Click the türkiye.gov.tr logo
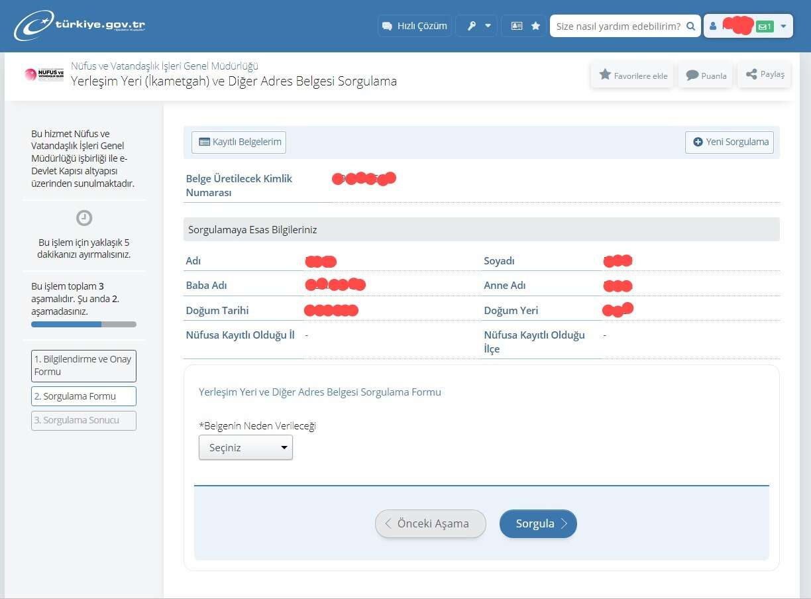 (x=80, y=27)
